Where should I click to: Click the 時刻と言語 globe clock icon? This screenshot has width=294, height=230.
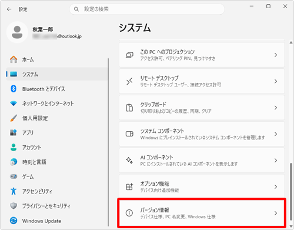(x=14, y=162)
